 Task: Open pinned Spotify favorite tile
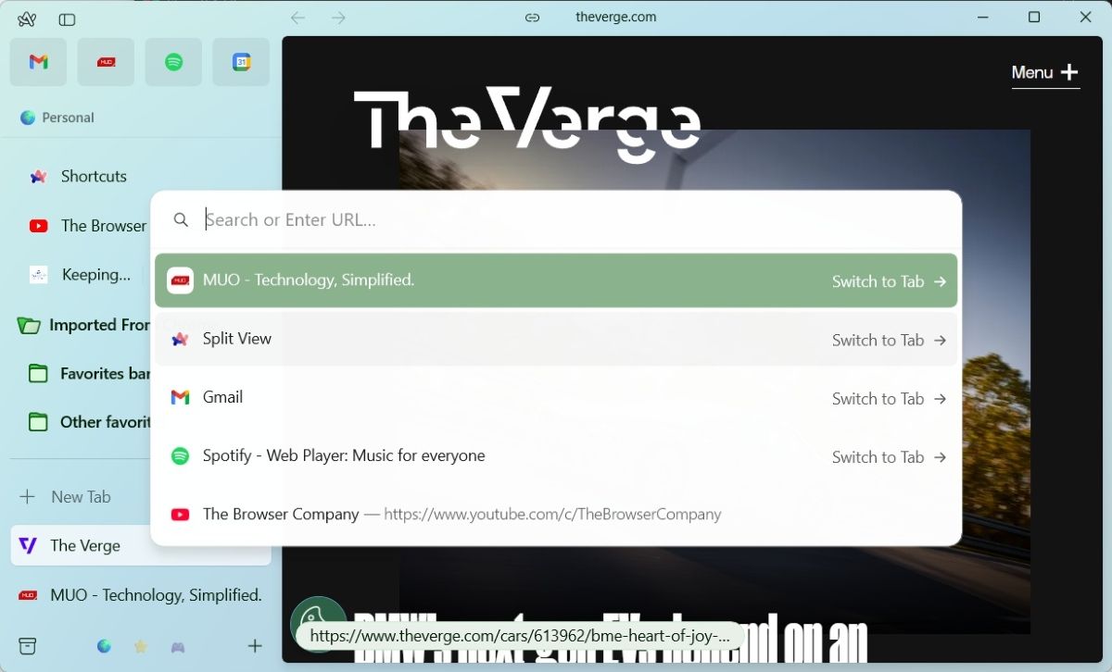[x=173, y=62]
